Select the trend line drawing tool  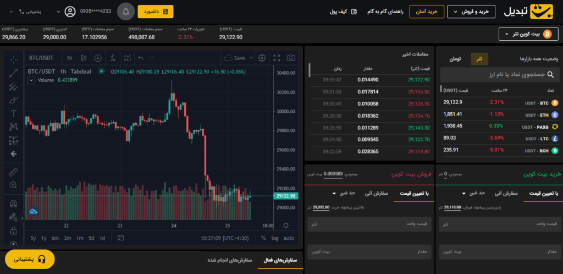(14, 73)
